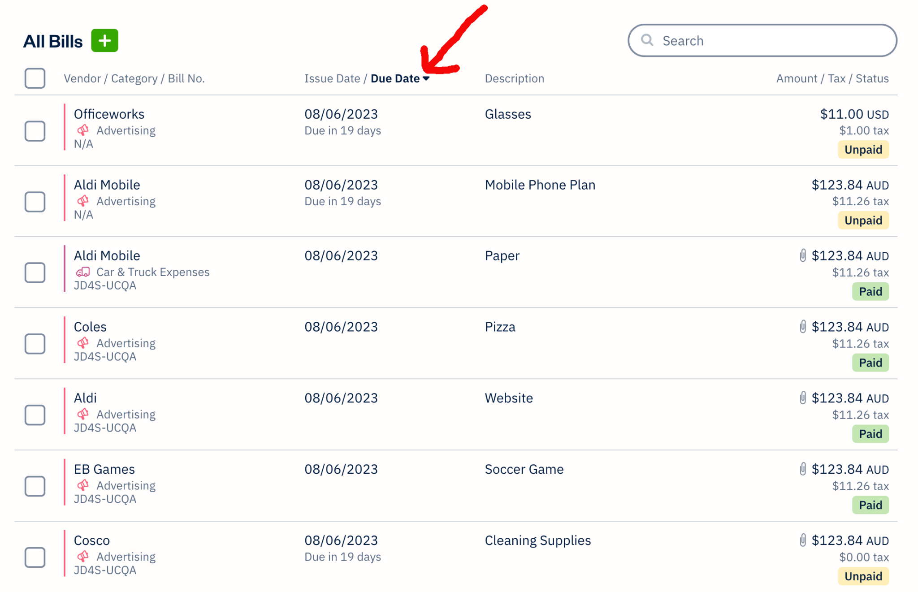
Task: Click the green plus icon to add a bill
Action: click(105, 40)
